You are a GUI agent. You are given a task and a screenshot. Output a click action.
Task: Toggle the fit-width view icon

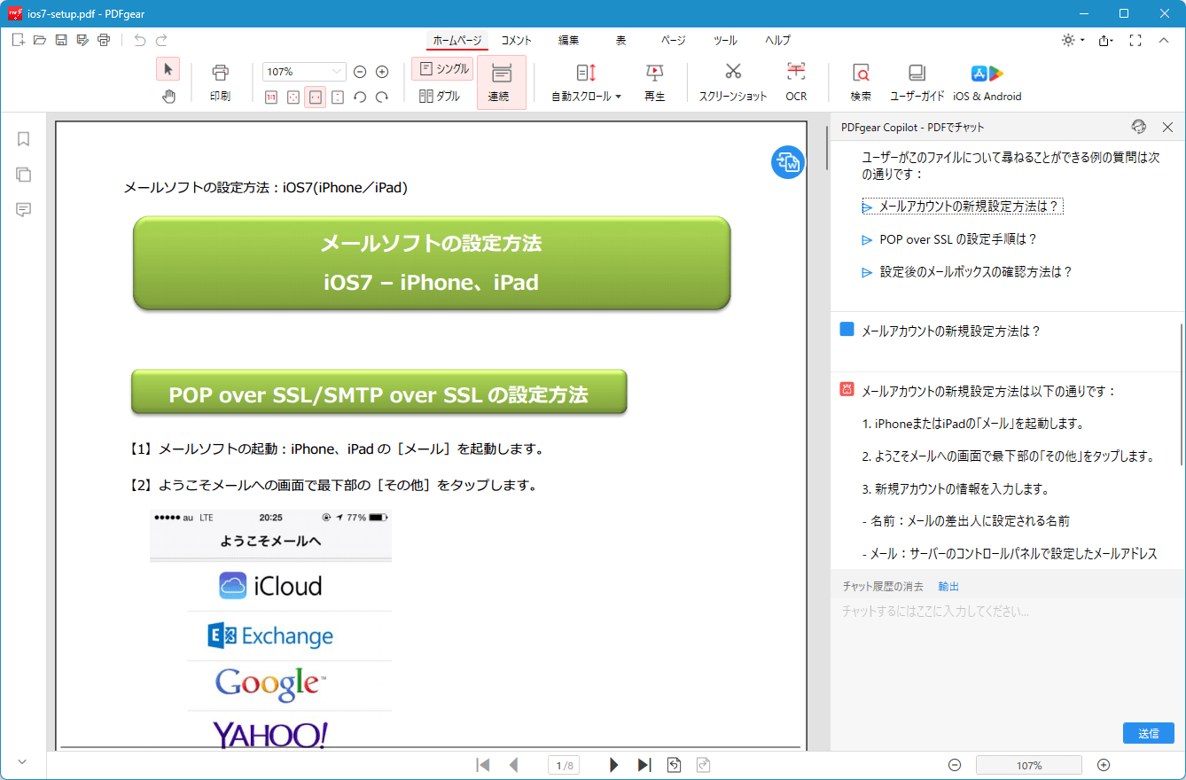(x=316, y=97)
